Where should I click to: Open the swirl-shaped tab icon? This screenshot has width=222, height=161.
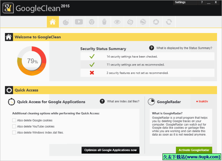(x=130, y=22)
